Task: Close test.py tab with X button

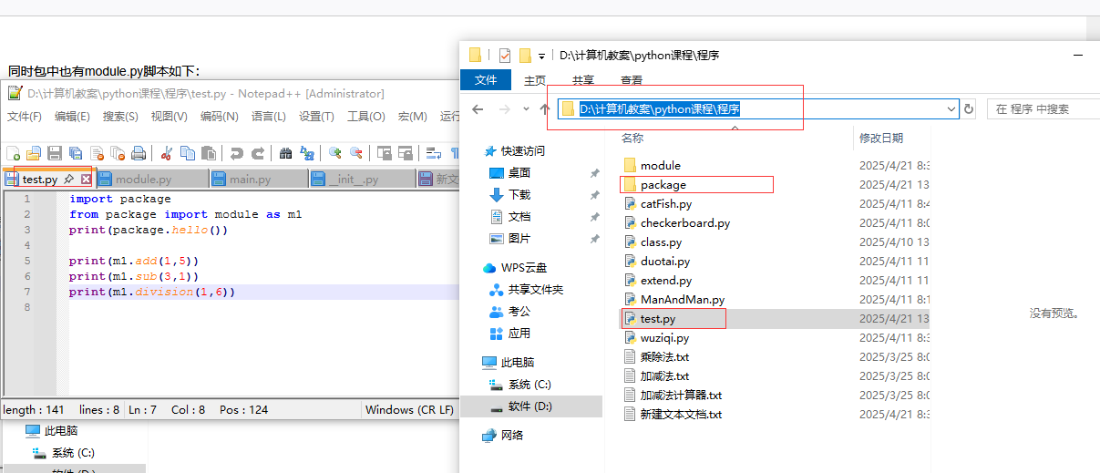Action: point(86,180)
